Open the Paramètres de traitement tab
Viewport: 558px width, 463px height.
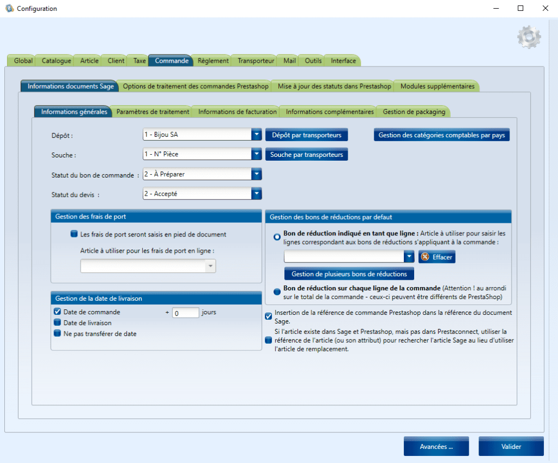click(153, 112)
